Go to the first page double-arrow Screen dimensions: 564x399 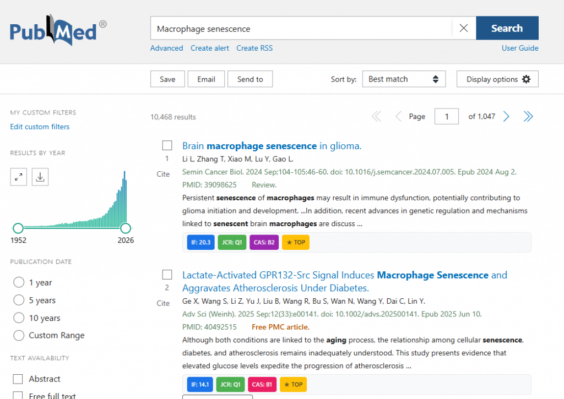click(376, 117)
